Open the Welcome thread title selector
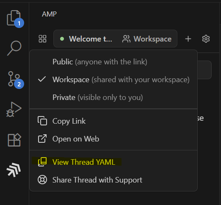The image size is (221, 205). pos(86,39)
